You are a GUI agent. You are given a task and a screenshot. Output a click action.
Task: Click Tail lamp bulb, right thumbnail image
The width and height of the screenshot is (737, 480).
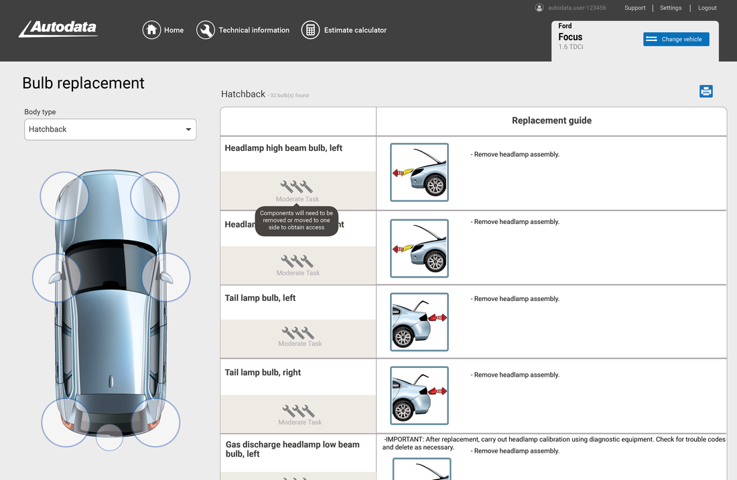coord(419,396)
